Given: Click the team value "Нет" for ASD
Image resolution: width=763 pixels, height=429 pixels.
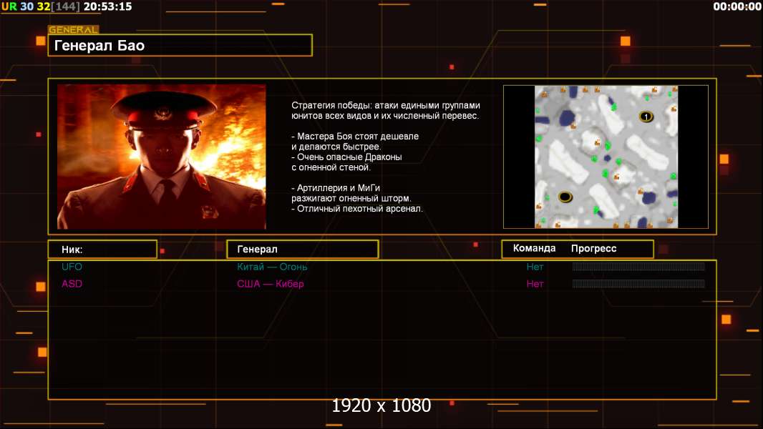Looking at the screenshot, I should (535, 284).
